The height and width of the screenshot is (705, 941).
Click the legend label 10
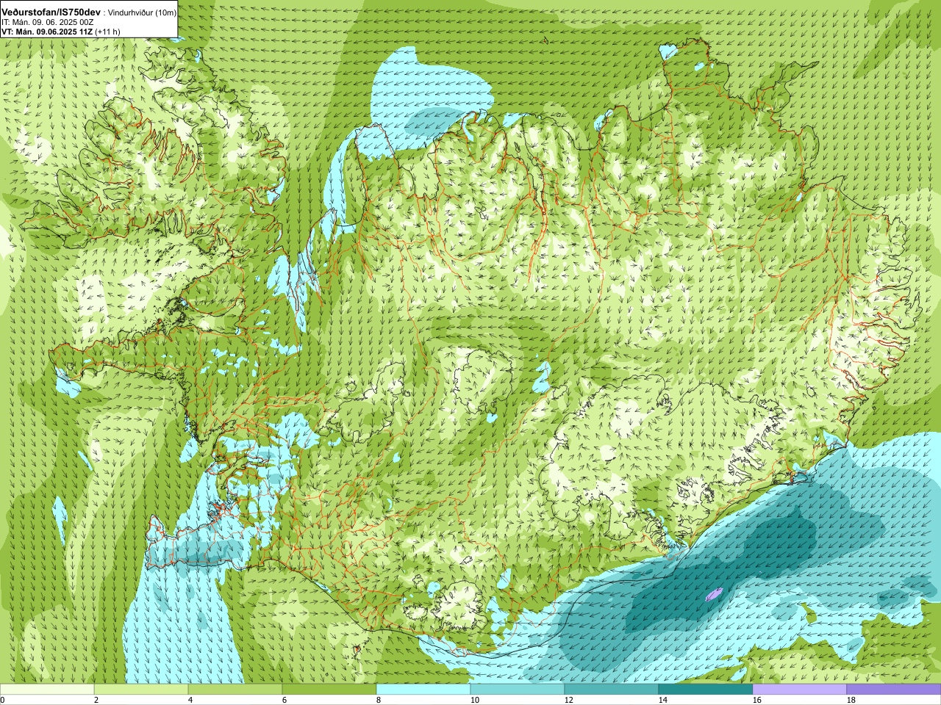474,700
